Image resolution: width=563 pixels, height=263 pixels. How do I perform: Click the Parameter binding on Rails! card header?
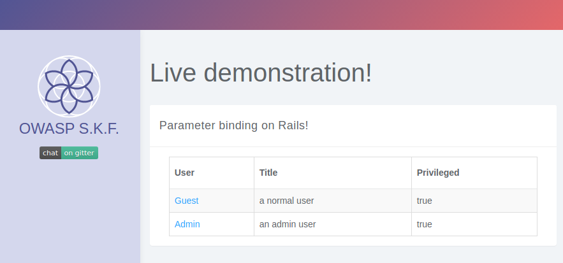[353, 126]
